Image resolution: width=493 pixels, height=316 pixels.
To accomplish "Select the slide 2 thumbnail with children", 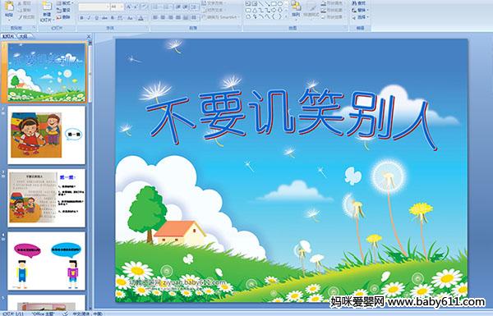I will tap(46, 135).
